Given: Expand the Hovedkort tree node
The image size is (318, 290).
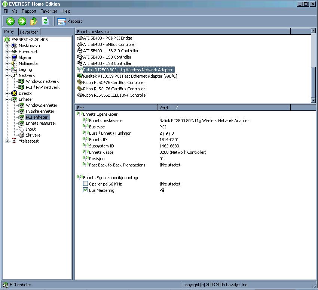Looking at the screenshot, I should pyautogui.click(x=7, y=52).
